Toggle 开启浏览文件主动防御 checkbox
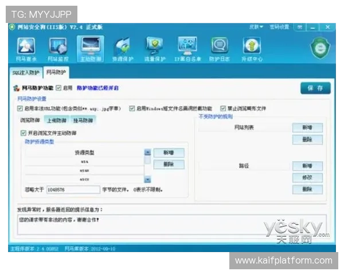The height and width of the screenshot is (275, 344). click(x=24, y=133)
